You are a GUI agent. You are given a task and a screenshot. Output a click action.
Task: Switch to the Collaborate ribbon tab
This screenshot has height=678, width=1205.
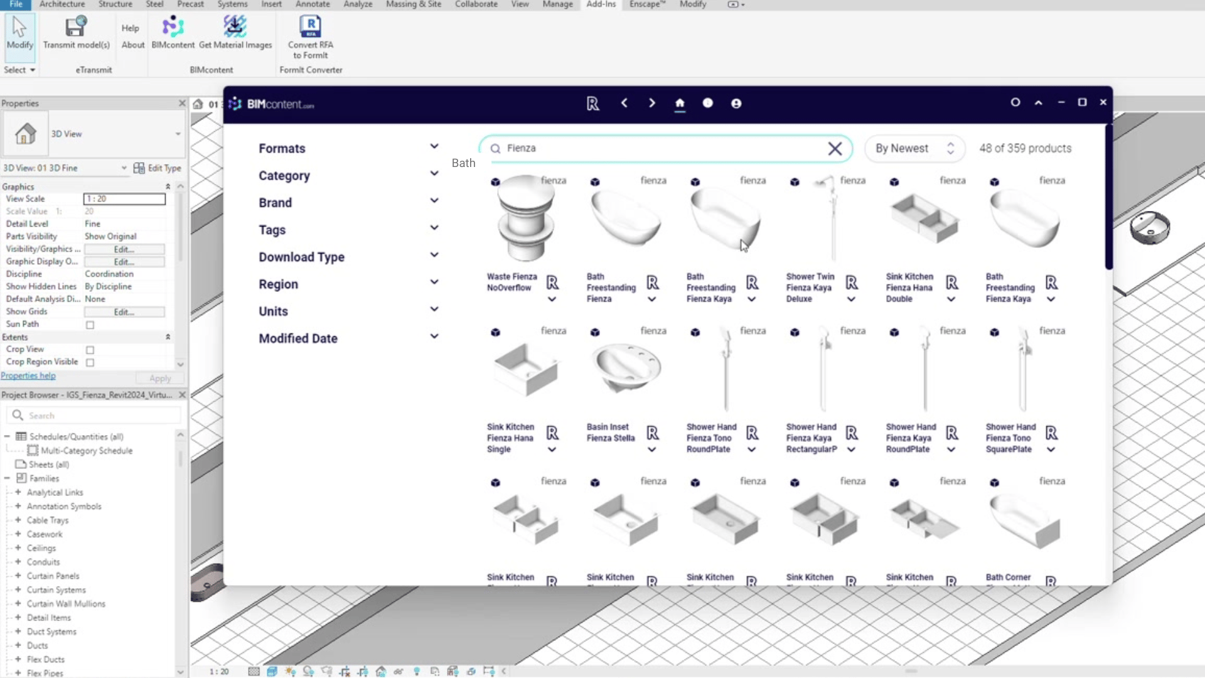point(476,4)
